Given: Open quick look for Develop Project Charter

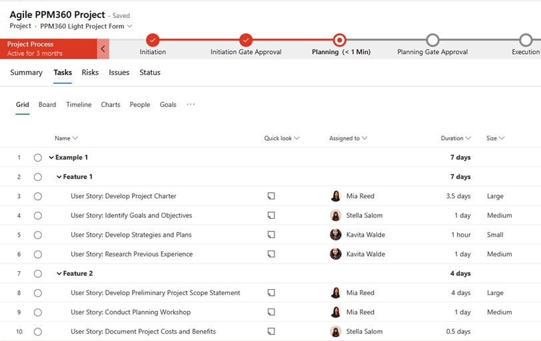Looking at the screenshot, I should tap(271, 196).
